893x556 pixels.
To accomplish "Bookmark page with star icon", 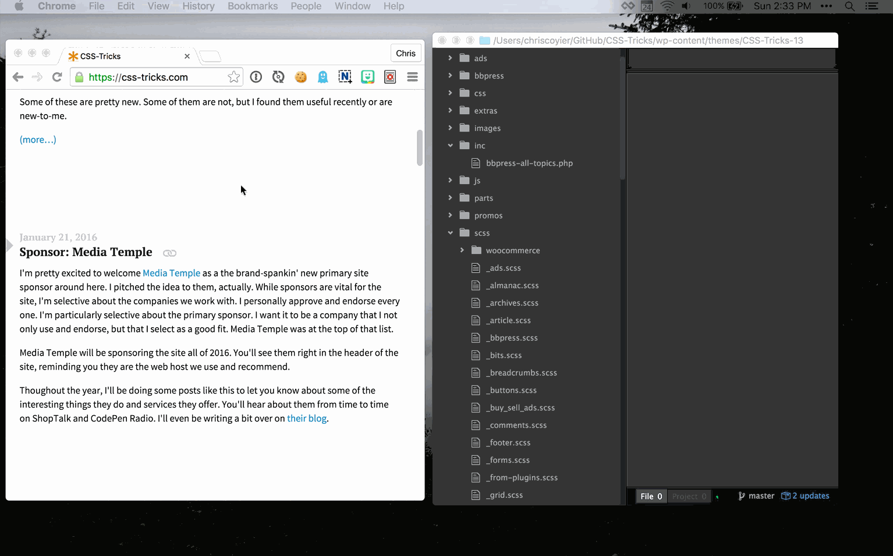I will 233,77.
